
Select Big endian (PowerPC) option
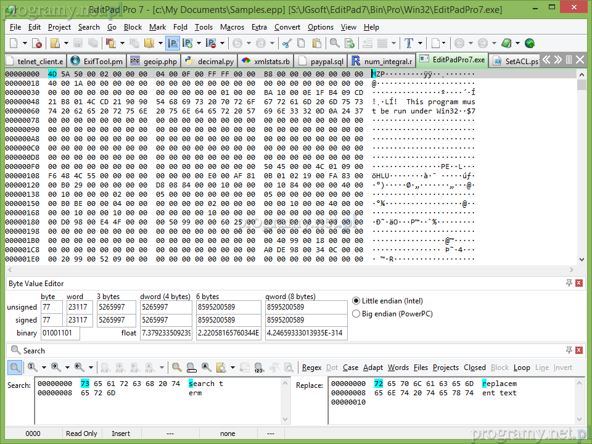click(356, 314)
